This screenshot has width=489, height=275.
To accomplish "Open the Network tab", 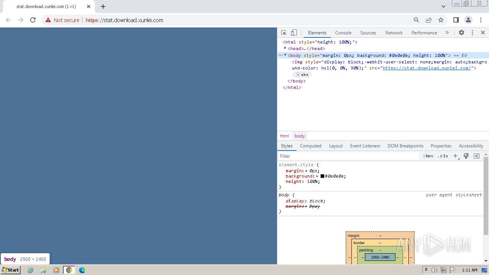I will tap(394, 33).
